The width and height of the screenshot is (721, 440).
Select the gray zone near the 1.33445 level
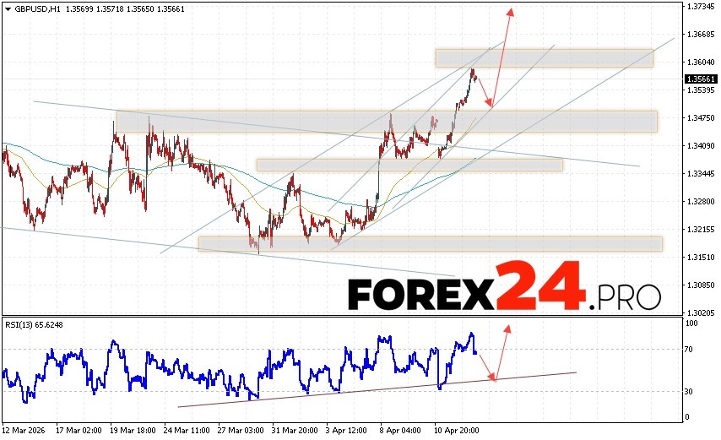(409, 165)
